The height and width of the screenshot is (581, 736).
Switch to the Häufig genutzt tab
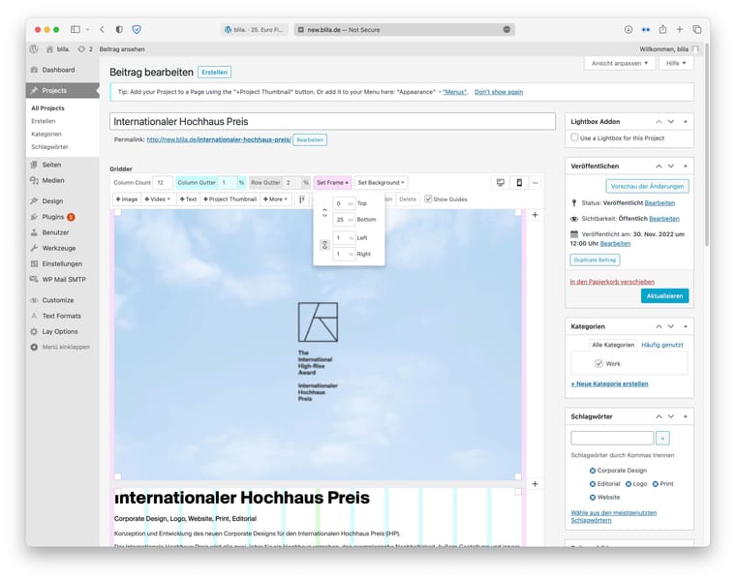point(663,345)
